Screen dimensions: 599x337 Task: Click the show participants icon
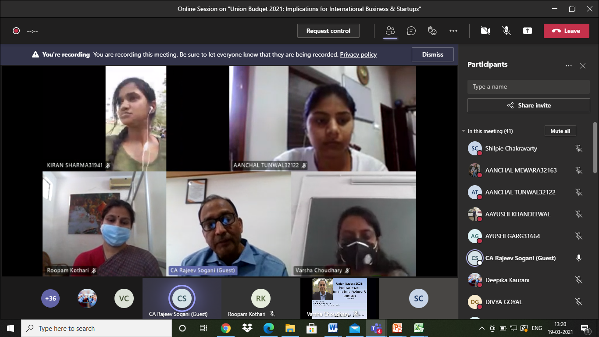[390, 31]
